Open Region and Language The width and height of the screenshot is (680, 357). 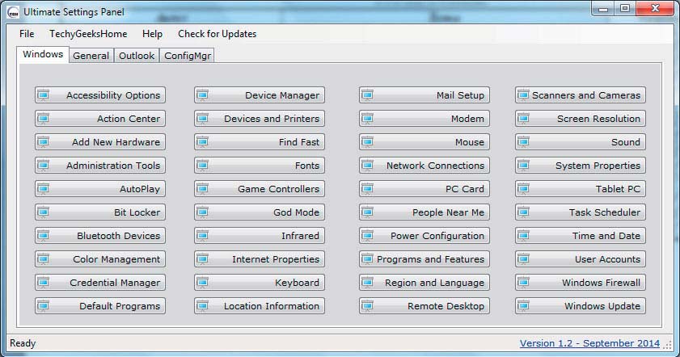click(424, 282)
